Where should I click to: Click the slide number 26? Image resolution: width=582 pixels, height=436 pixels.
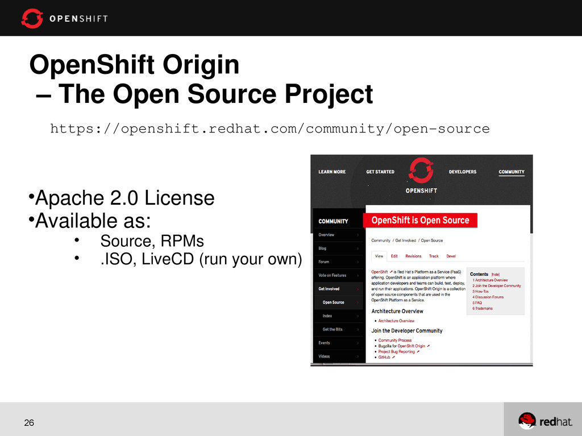pyautogui.click(x=29, y=422)
